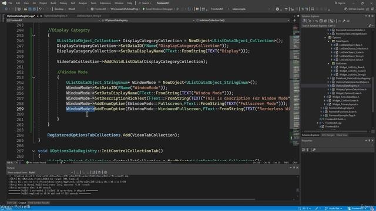The width and height of the screenshot is (376, 211).
Task: Click the split editor plus icon
Action: click(295, 21)
